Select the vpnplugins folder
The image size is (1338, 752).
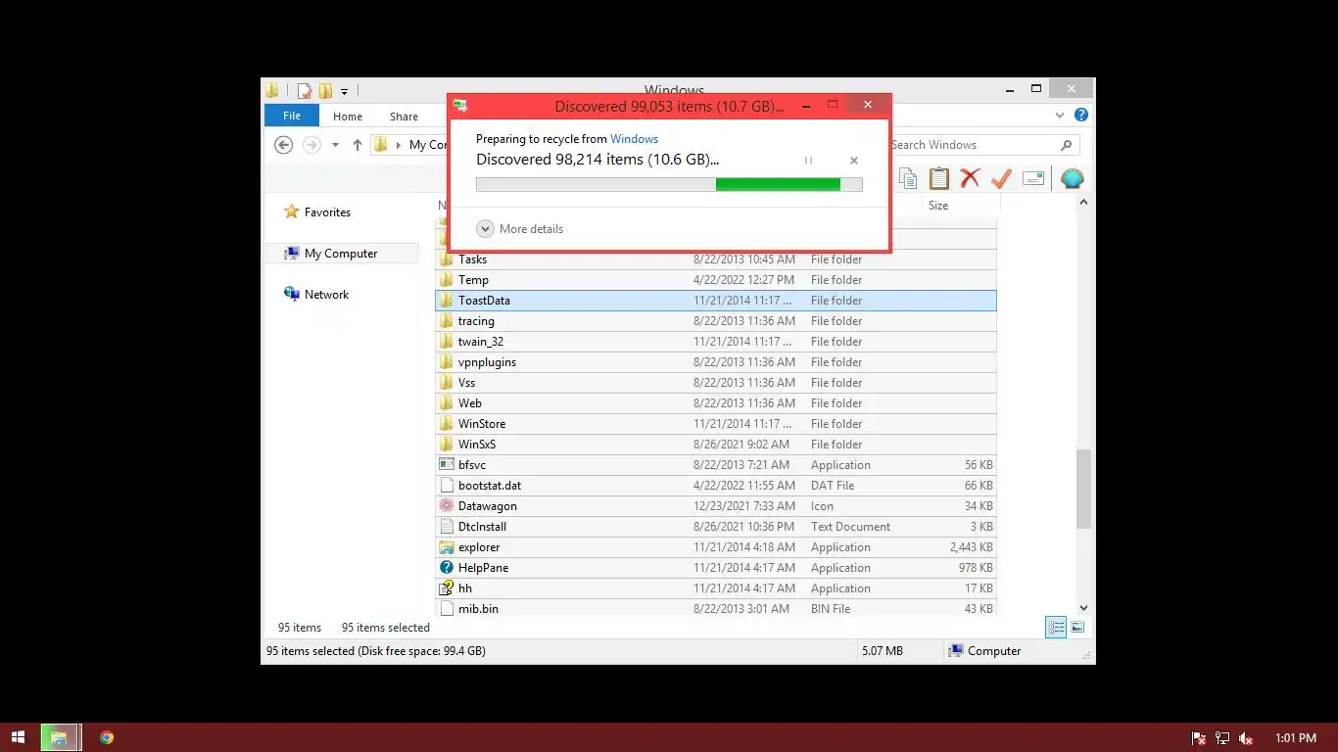(716, 362)
